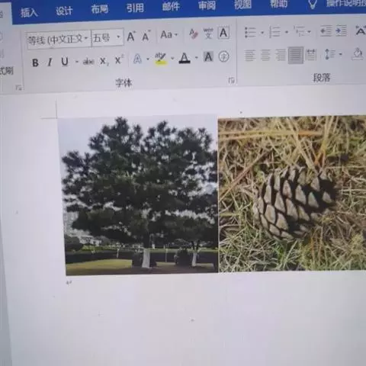Apply superscript formatting
The width and height of the screenshot is (366, 366).
(119, 60)
